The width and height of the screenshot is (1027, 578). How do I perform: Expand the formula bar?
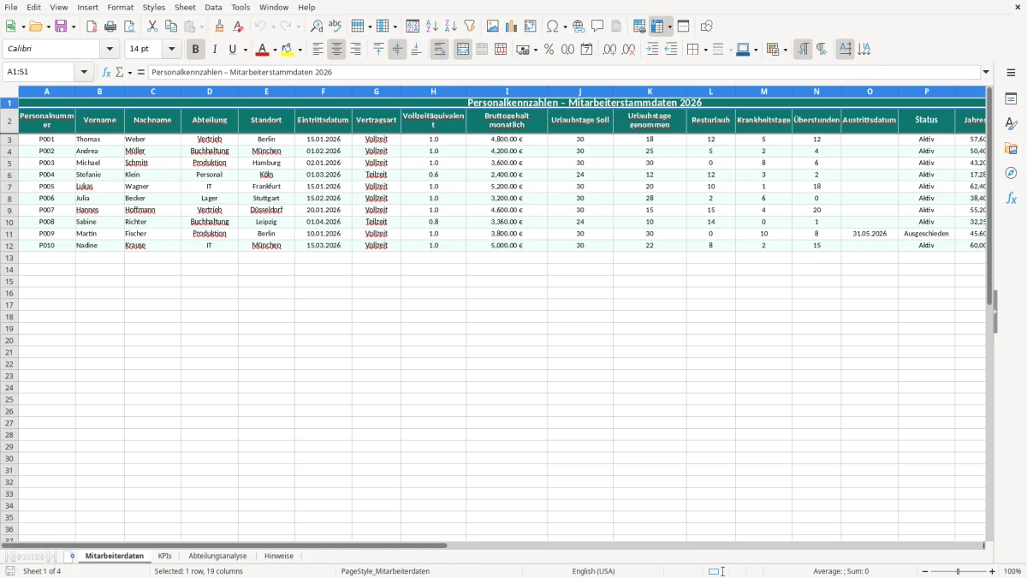[x=986, y=73]
